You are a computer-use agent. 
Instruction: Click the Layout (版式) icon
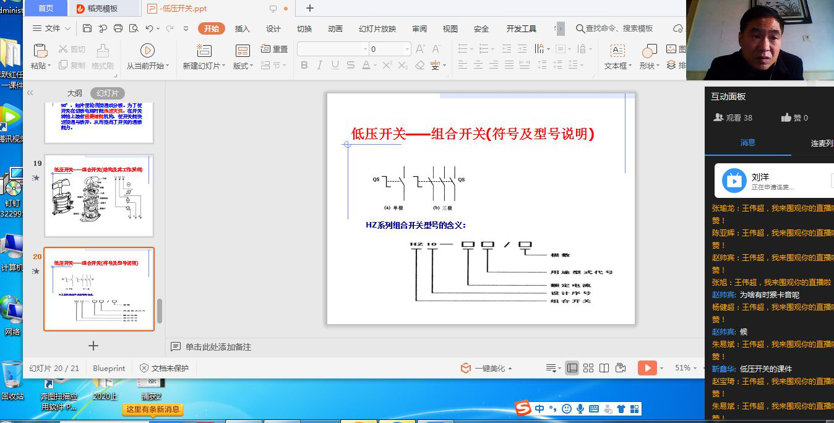click(243, 51)
